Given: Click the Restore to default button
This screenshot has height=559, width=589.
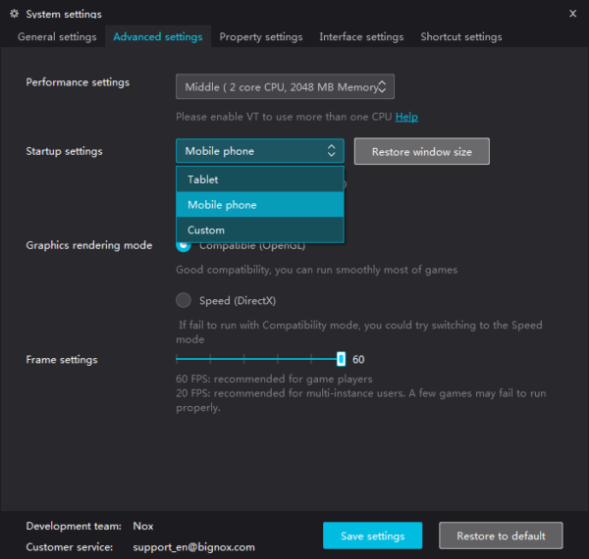Looking at the screenshot, I should coord(502,536).
